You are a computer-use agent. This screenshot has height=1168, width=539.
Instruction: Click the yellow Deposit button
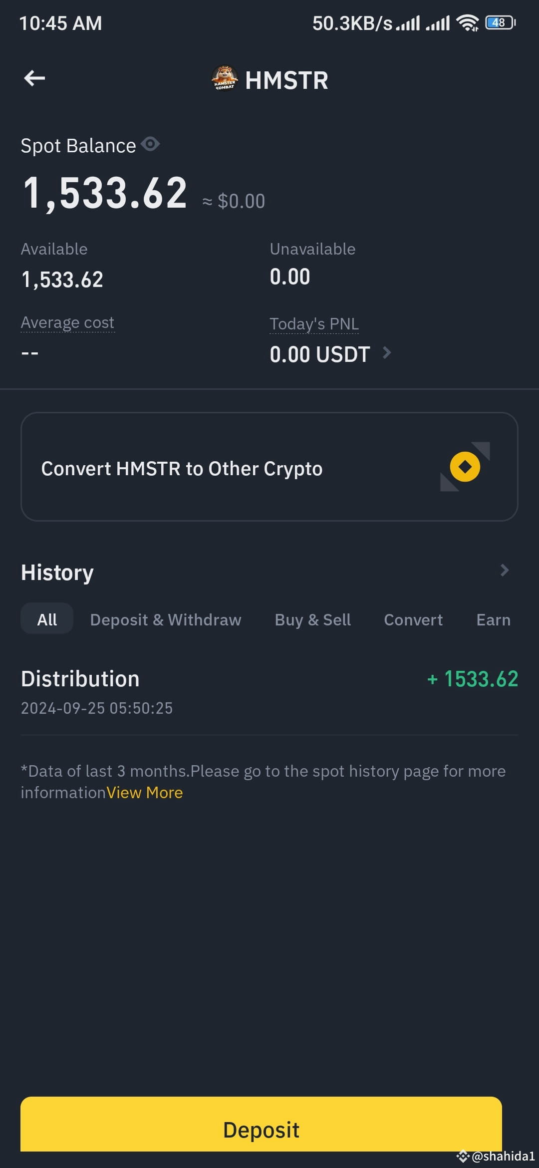(261, 1129)
